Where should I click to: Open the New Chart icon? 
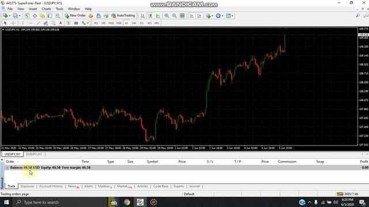(5, 16)
